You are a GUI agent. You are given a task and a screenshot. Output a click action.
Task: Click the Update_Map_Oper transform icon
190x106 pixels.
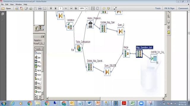103,29
